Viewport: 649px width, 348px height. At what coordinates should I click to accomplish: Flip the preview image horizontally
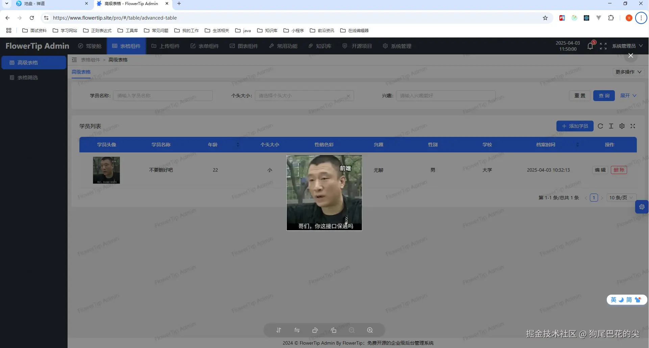pyautogui.click(x=297, y=330)
